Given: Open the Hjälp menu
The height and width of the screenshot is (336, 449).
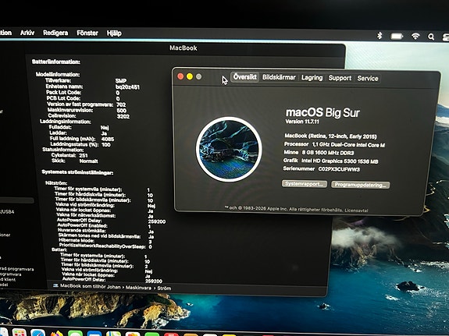Looking at the screenshot, I should click(114, 34).
